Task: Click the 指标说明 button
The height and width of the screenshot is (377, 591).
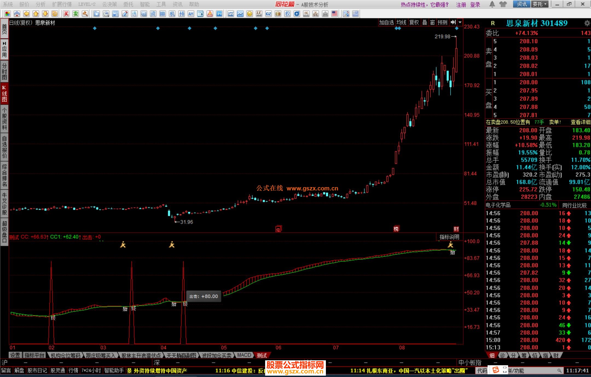Action: (x=449, y=237)
